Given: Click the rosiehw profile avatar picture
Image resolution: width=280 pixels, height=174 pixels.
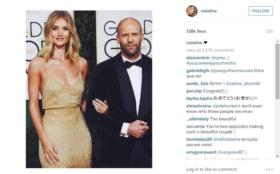Looking at the screenshot, I should [192, 11].
